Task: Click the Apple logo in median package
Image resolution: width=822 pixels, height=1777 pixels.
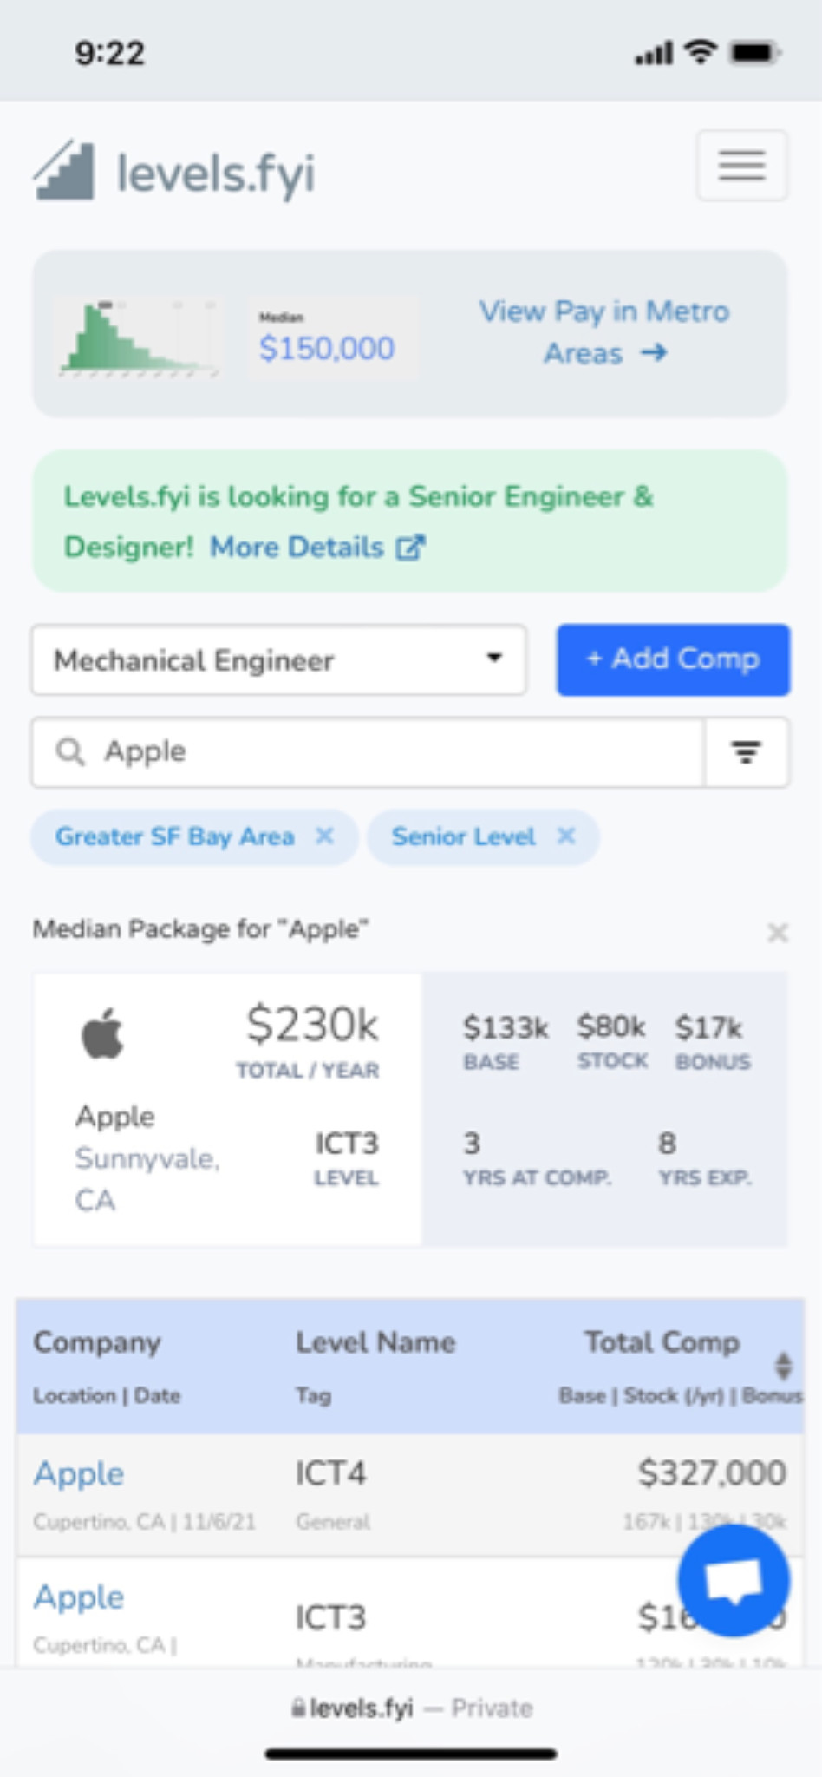Action: point(102,1033)
